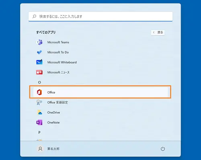
Task: Click the すべてのアプリ heading
Action: [x=46, y=32]
